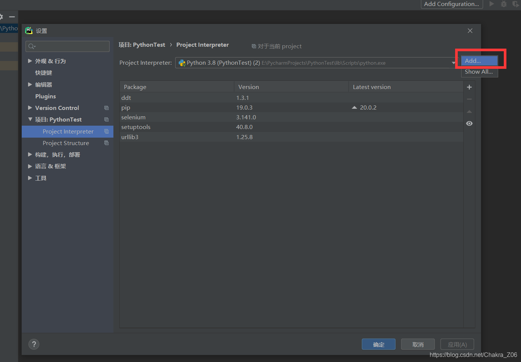Viewport: 521px width, 362px height.
Task: Click the pip upgrade available arrow
Action: pyautogui.click(x=354, y=107)
